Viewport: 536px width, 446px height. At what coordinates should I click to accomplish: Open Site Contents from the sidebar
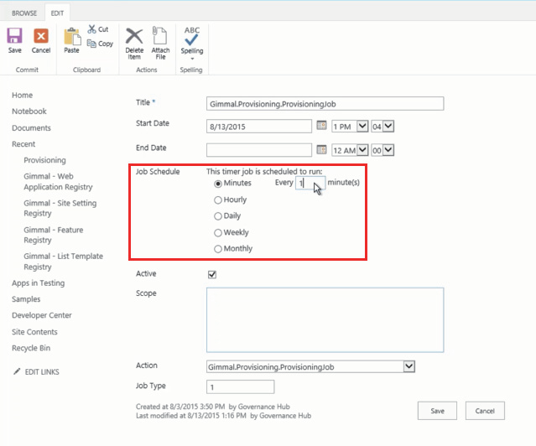[35, 332]
